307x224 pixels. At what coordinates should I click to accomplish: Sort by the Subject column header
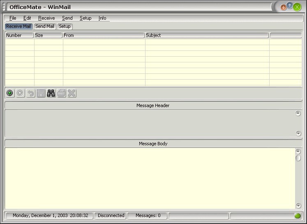pos(207,35)
